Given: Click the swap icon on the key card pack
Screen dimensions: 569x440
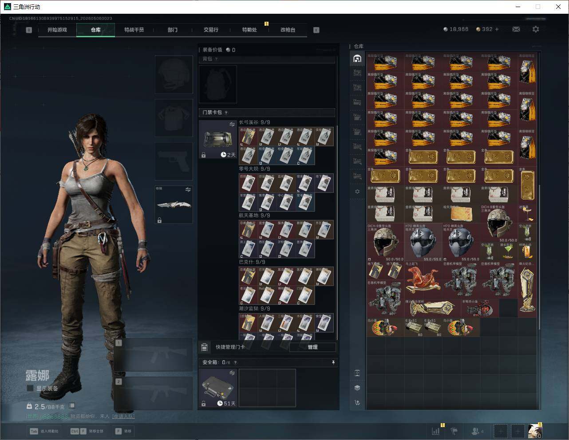Looking at the screenshot, I should [x=232, y=124].
